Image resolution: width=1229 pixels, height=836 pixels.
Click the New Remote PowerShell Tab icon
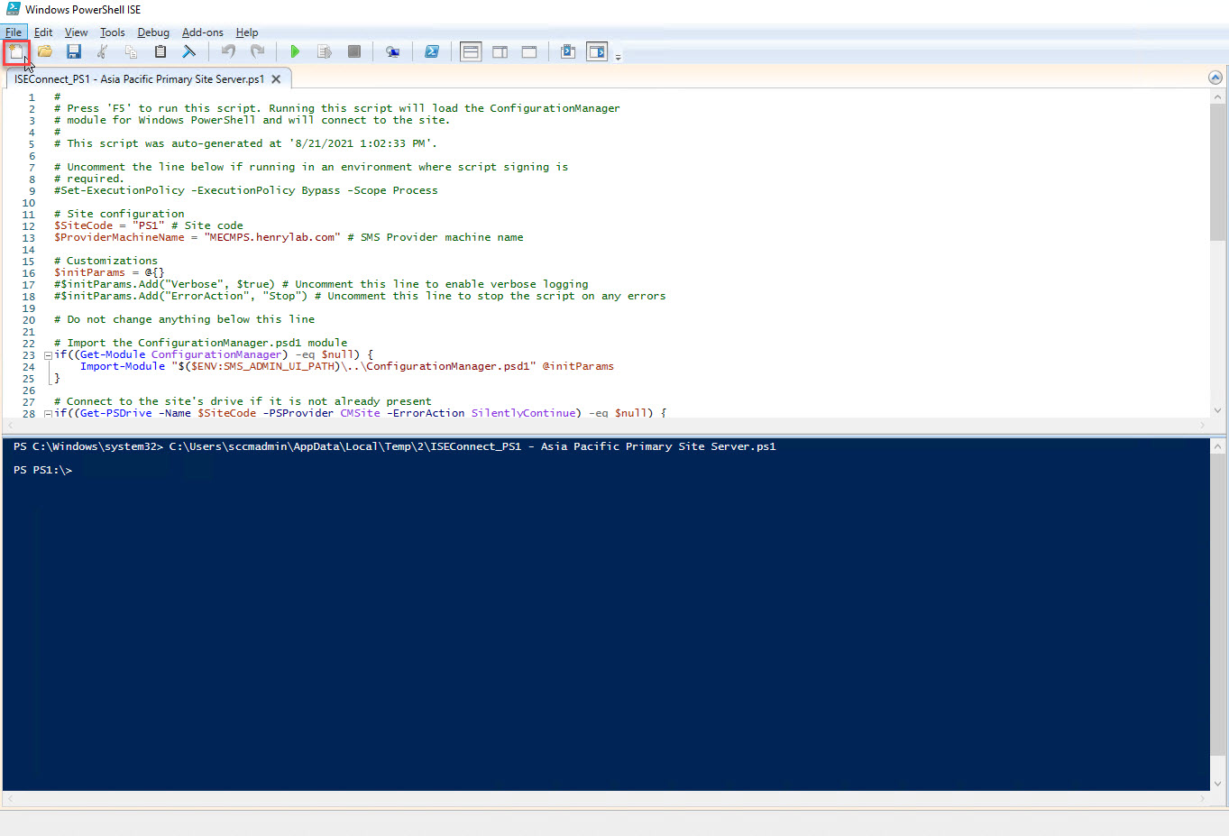pyautogui.click(x=392, y=52)
